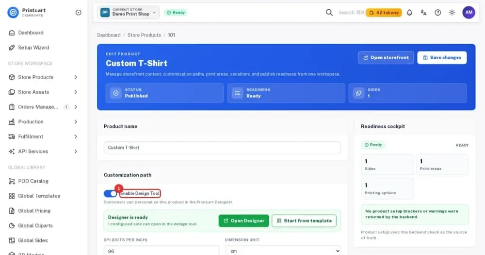This screenshot has height=255, width=485.
Task: Click the Global Sides icon
Action: 12,240
